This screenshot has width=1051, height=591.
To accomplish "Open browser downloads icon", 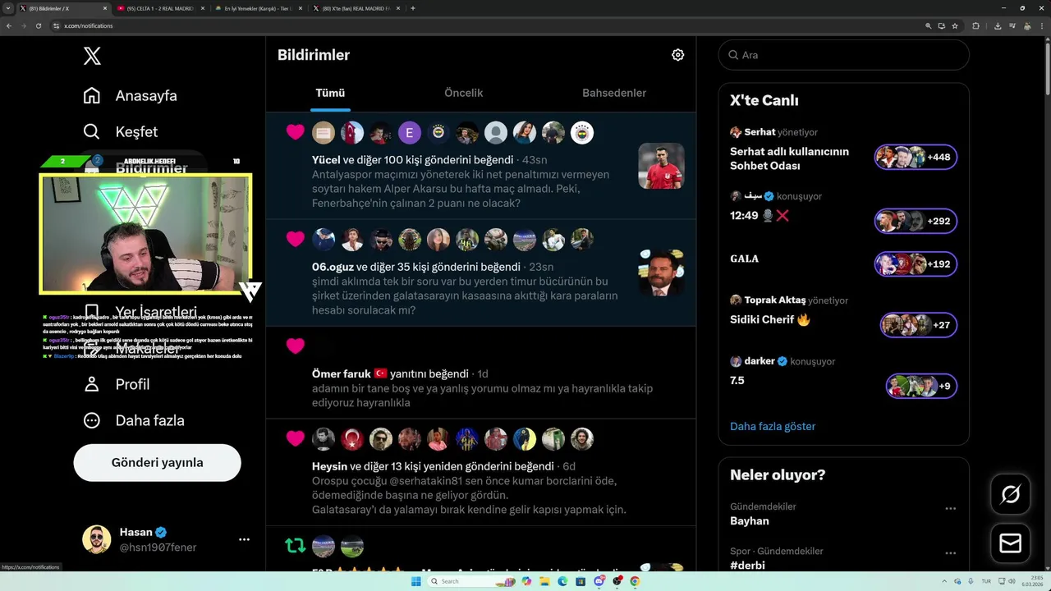I will pos(998,25).
